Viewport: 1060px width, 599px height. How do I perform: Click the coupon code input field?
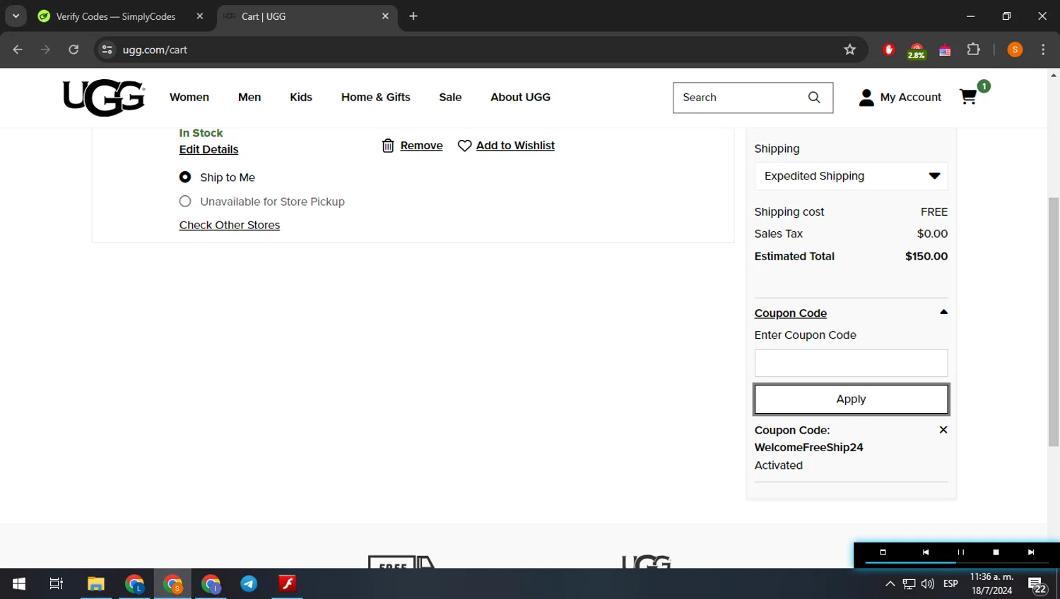coord(851,363)
